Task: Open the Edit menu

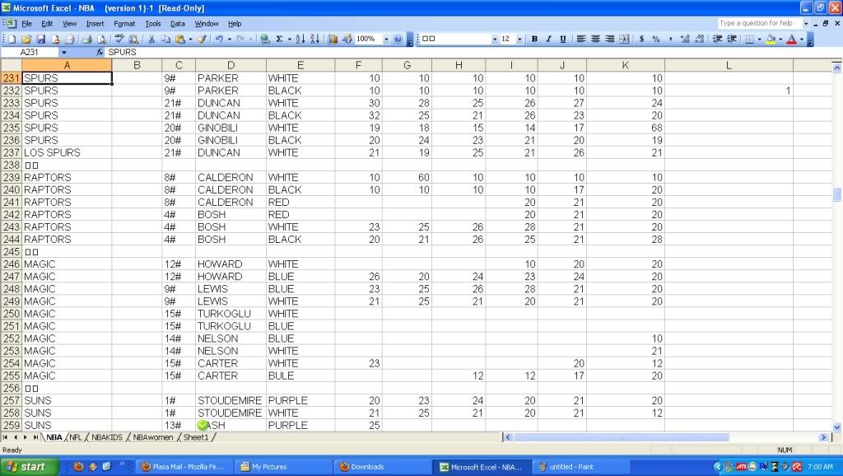Action: click(x=47, y=24)
